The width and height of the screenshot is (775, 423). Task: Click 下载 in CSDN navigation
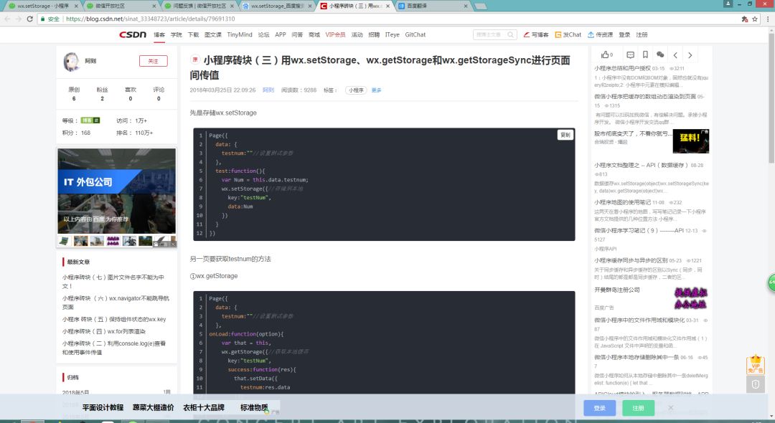tap(193, 34)
